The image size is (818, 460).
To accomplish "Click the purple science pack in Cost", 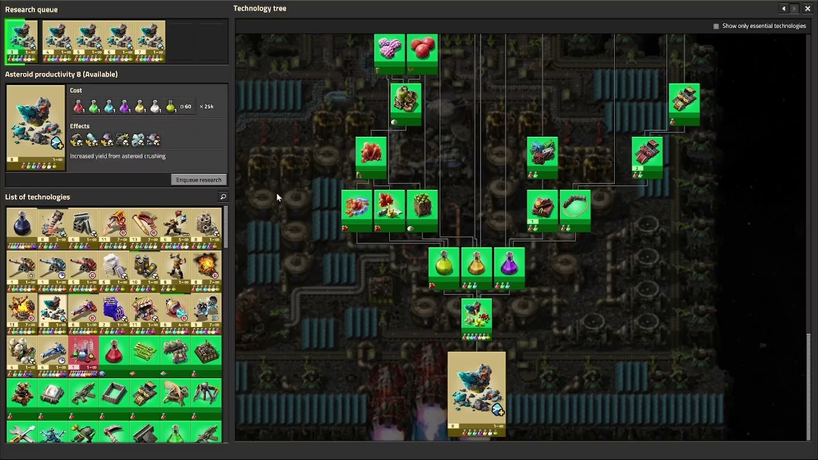I will 125,107.
